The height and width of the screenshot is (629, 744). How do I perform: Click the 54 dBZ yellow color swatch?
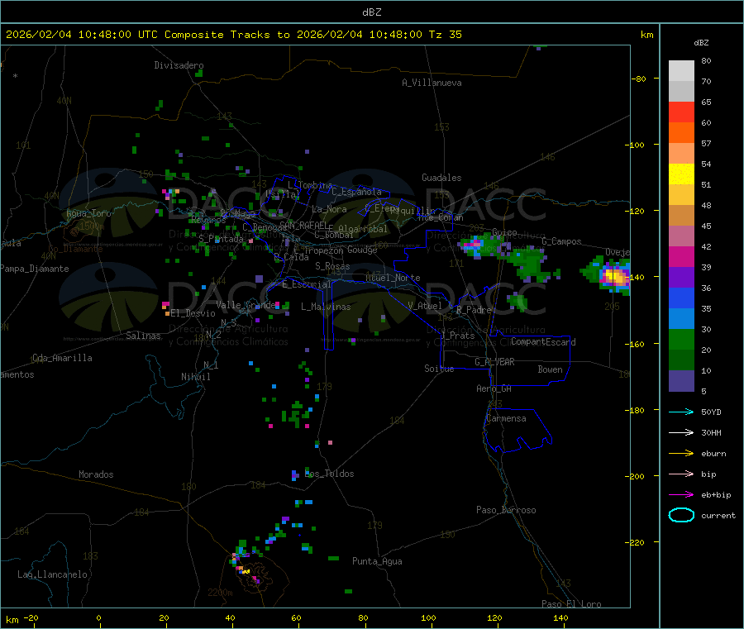681,174
